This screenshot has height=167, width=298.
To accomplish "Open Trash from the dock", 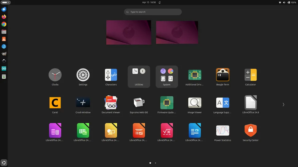I will tap(4, 76).
